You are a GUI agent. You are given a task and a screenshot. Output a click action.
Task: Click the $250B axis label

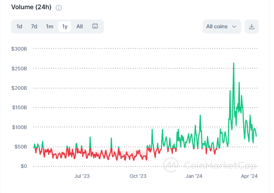19,69
